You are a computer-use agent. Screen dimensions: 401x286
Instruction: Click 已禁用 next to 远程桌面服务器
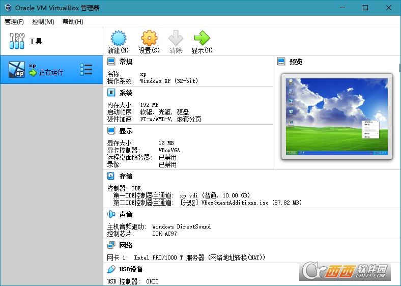coord(167,157)
